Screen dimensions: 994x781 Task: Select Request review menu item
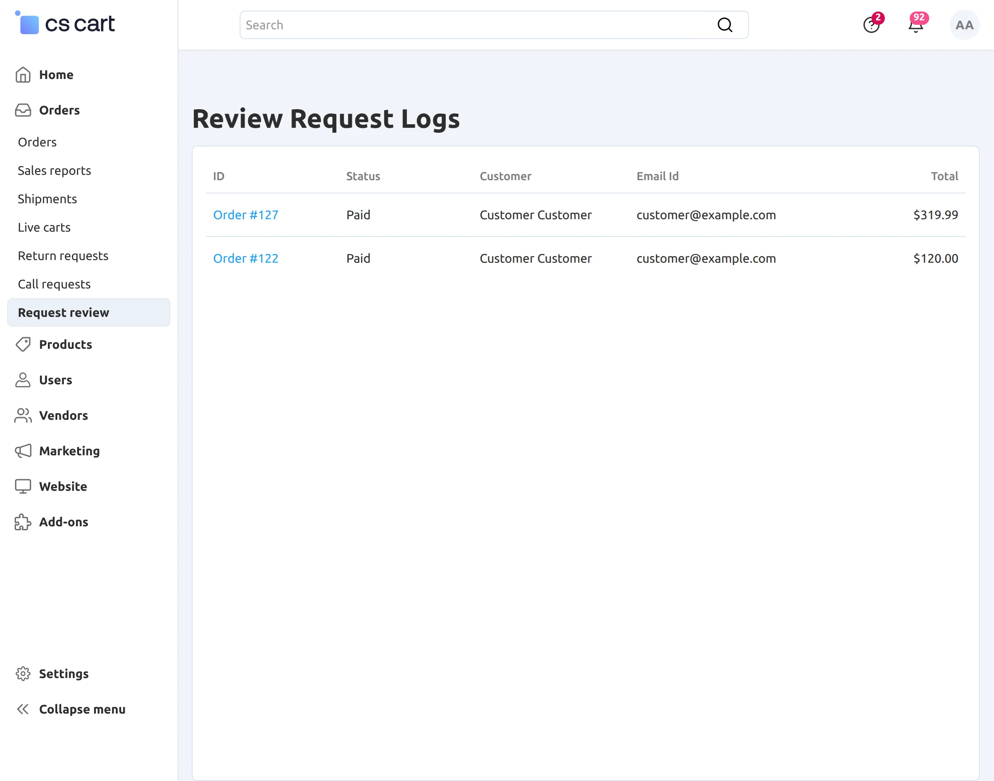tap(89, 312)
